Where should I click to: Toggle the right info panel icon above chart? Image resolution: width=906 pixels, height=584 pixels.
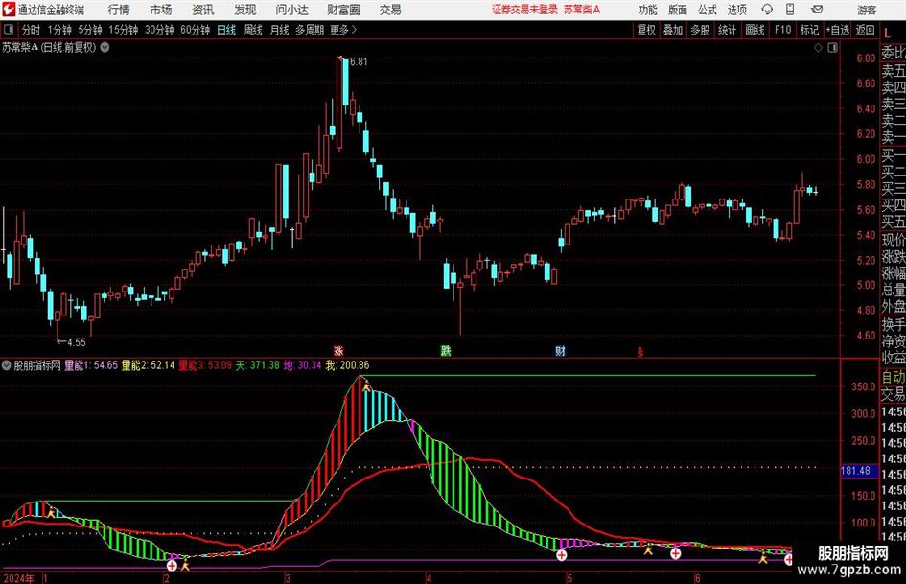click(832, 48)
